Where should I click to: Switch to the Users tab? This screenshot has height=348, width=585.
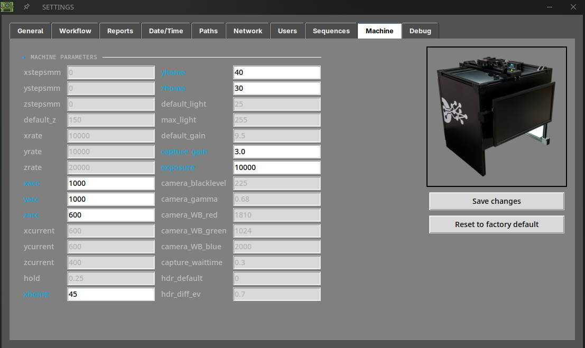[287, 31]
